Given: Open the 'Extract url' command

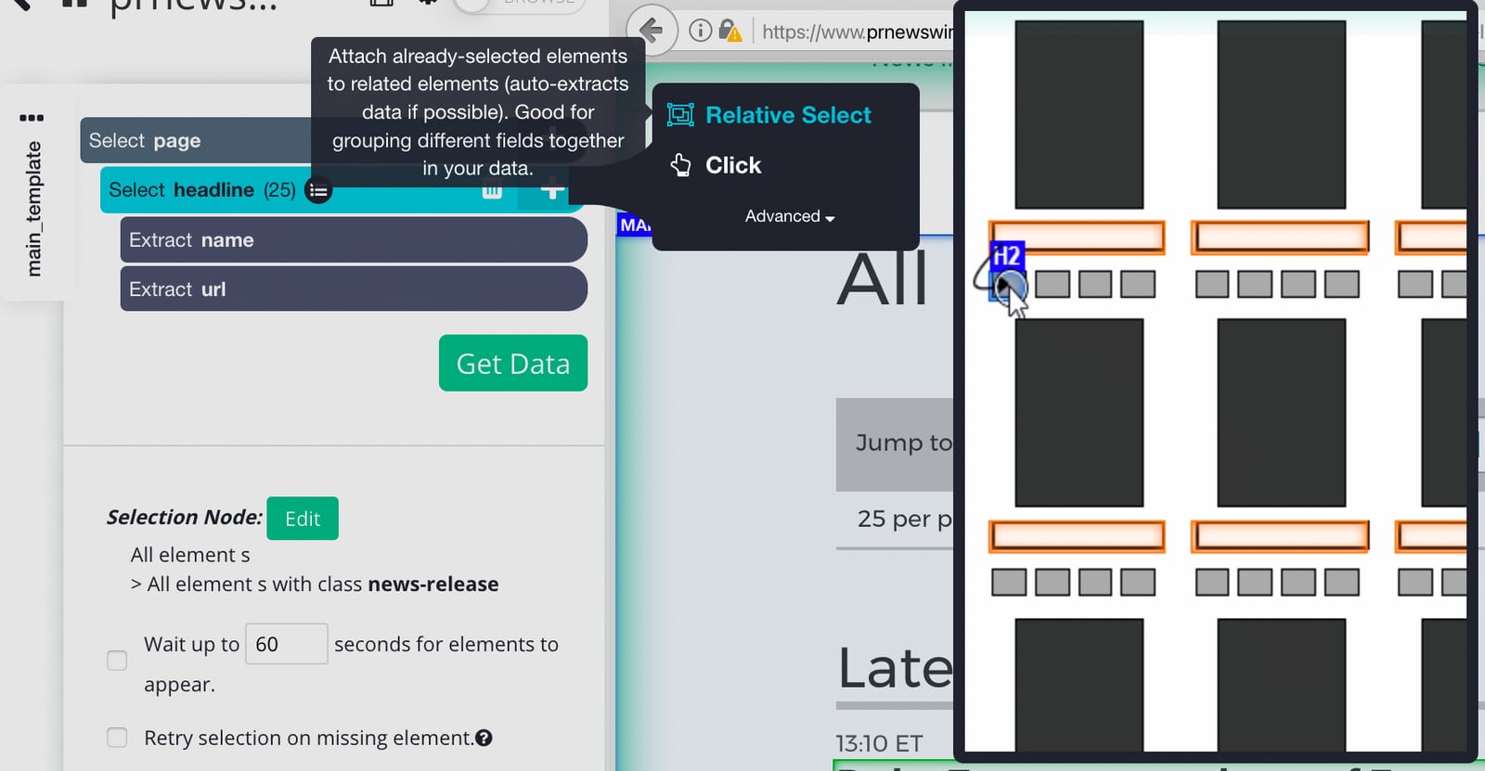Looking at the screenshot, I should click(354, 289).
